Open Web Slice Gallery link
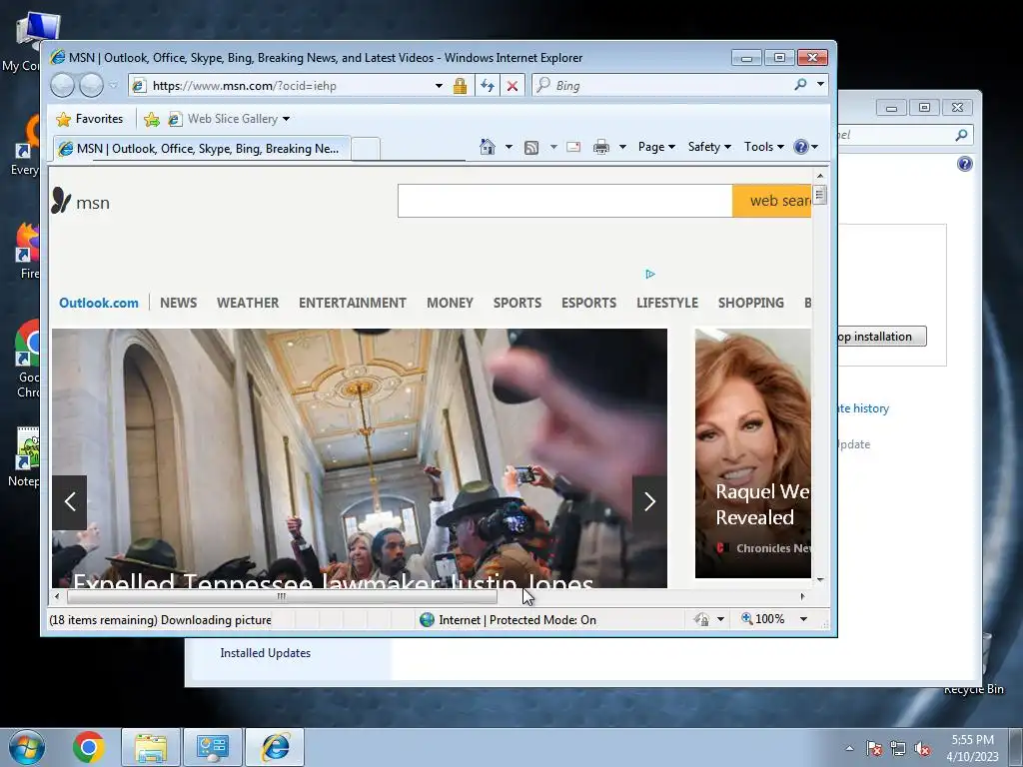The height and width of the screenshot is (767, 1023). [229, 119]
